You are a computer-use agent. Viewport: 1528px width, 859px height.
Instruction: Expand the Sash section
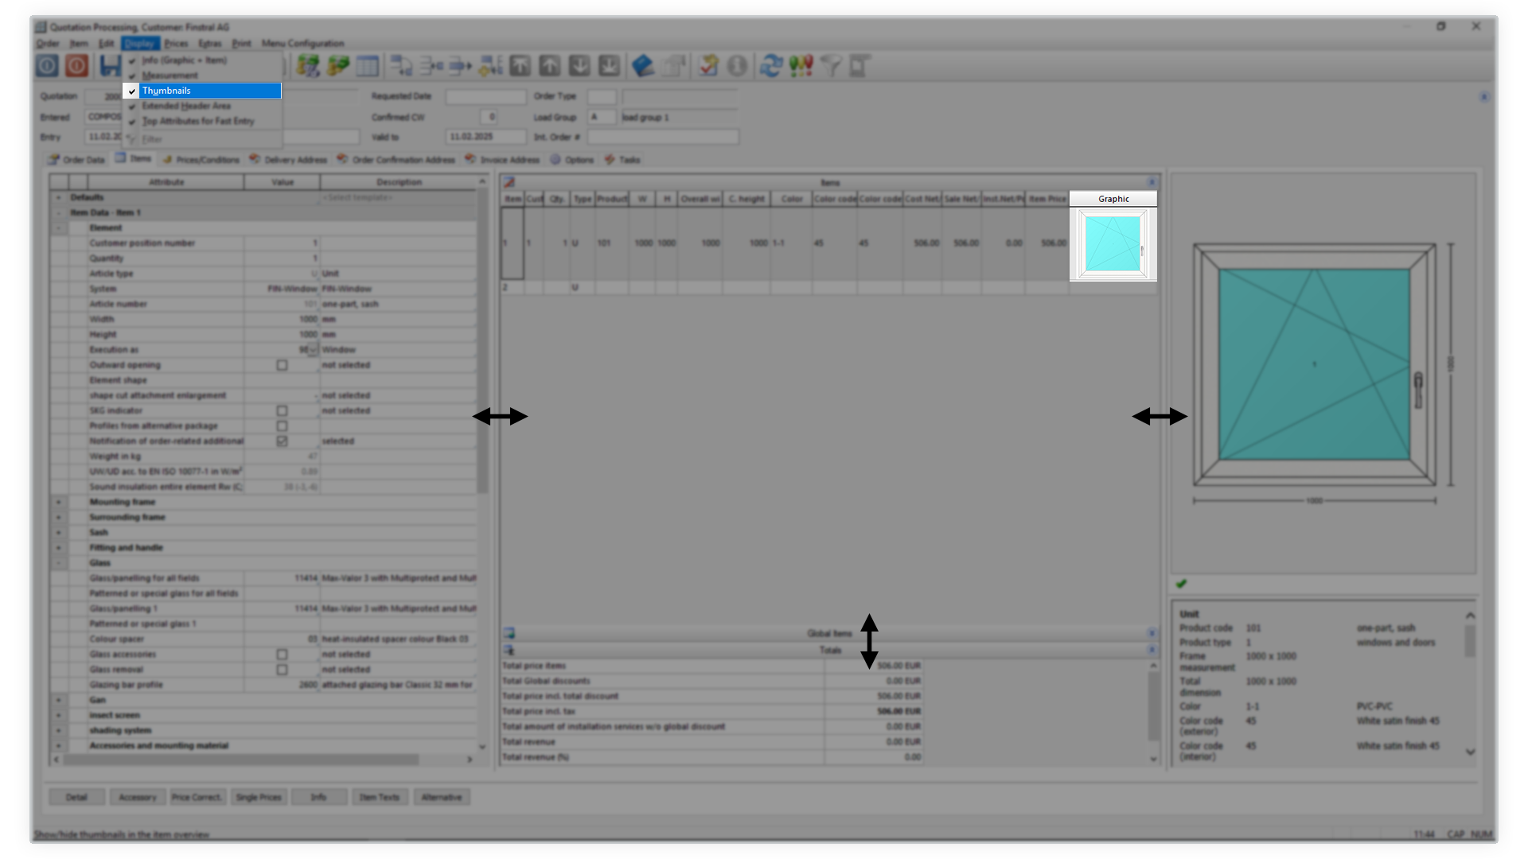click(x=58, y=532)
